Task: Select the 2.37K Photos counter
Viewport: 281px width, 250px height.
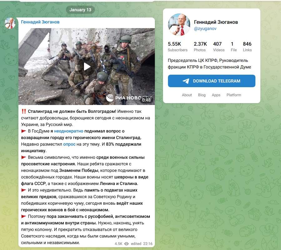Action: pyautogui.click(x=200, y=47)
